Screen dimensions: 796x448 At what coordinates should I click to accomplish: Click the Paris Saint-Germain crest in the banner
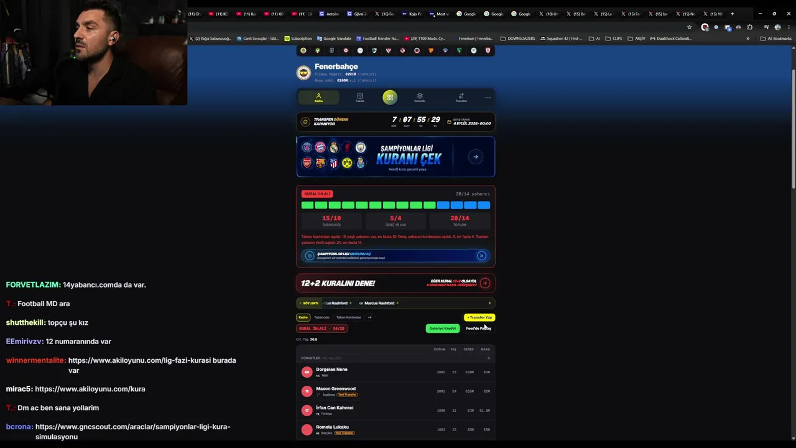click(307, 147)
